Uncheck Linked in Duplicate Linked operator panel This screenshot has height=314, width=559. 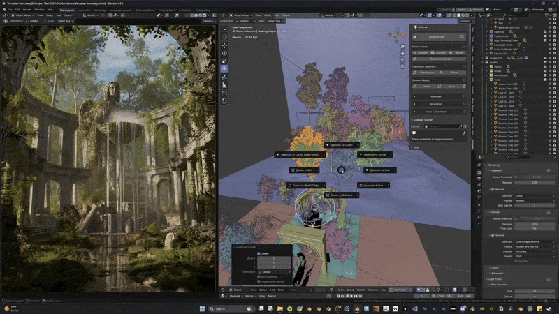coord(259,253)
